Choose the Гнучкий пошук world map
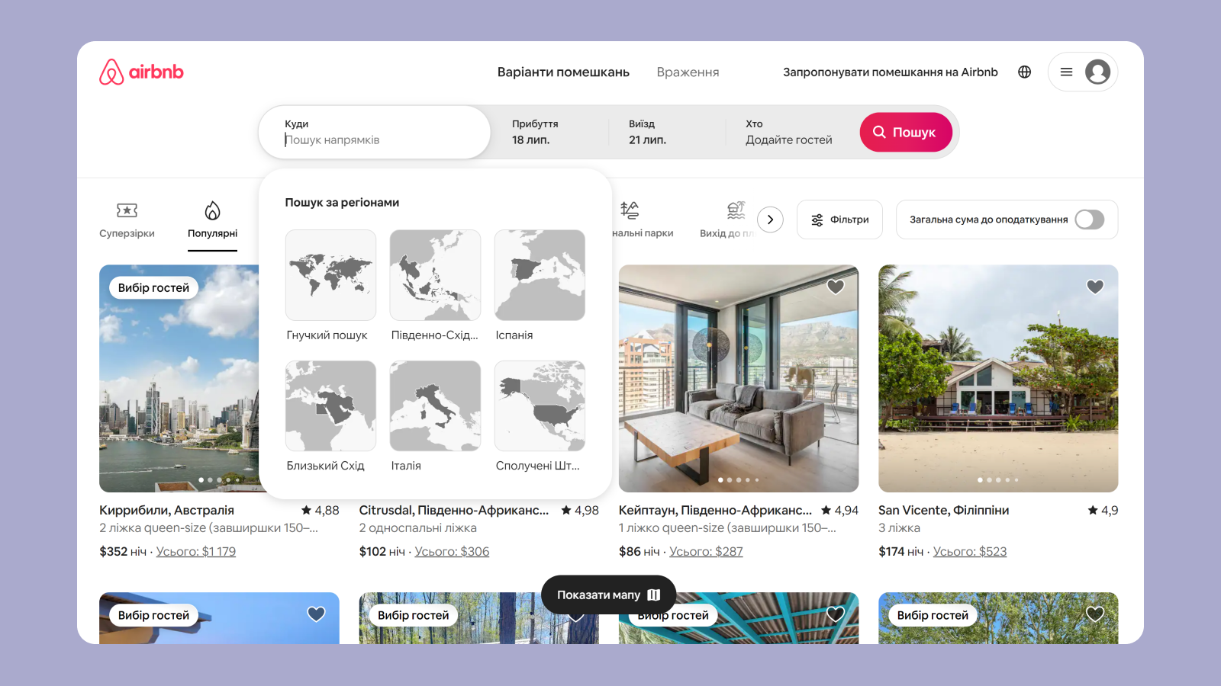 330,275
